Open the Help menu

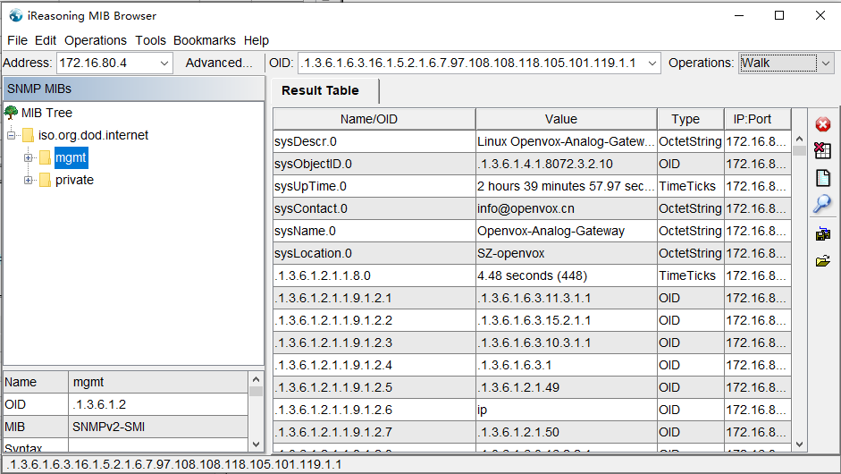coord(257,41)
